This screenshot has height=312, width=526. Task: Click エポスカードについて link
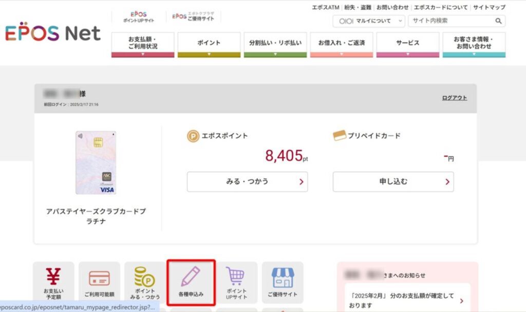[440, 7]
